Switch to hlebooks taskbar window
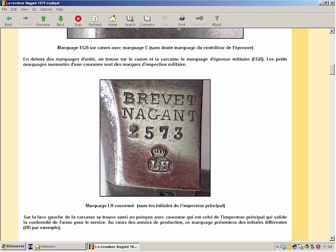The height and width of the screenshot is (252, 336). pyautogui.click(x=59, y=246)
